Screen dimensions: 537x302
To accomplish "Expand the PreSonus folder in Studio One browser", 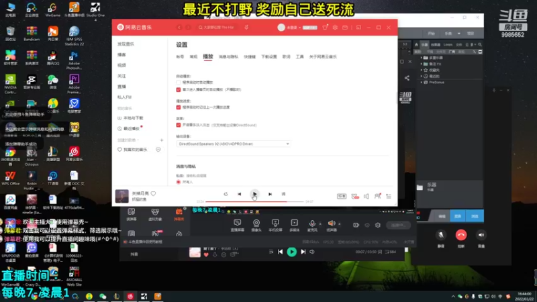I will [422, 83].
